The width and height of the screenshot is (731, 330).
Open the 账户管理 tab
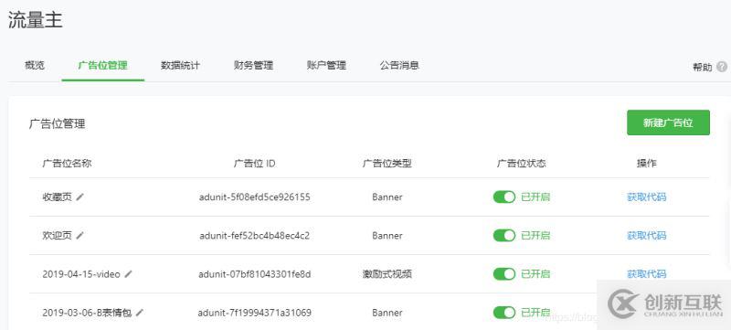click(x=326, y=65)
